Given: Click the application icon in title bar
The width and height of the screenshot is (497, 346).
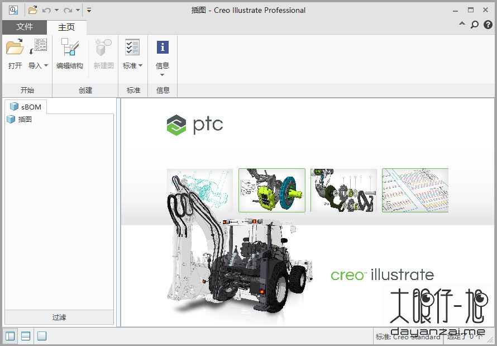Looking at the screenshot, I should pyautogui.click(x=13, y=10).
